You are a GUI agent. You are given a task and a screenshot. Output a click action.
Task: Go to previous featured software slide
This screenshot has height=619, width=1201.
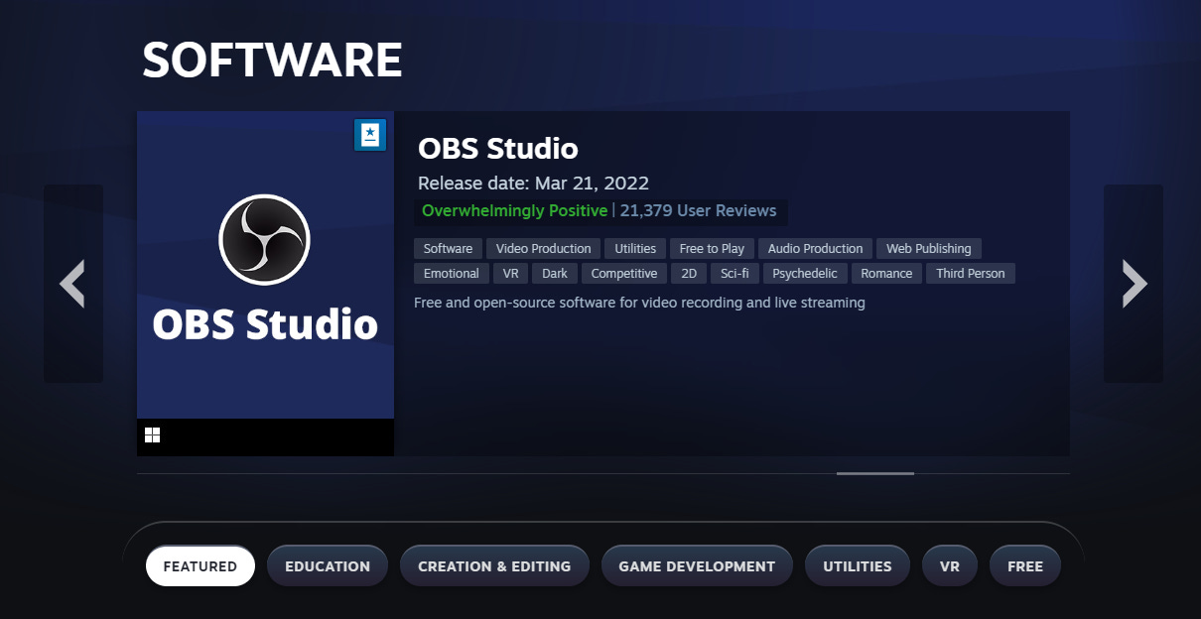(x=72, y=284)
